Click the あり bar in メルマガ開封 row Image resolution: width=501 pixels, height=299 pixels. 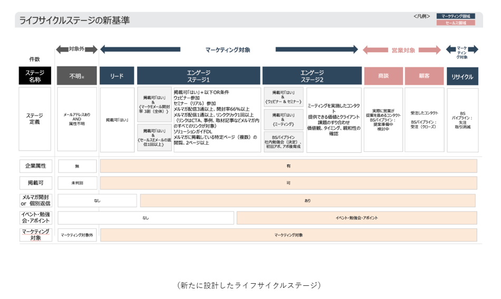(307, 200)
